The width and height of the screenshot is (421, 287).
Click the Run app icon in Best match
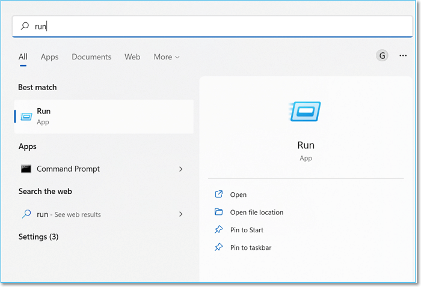tap(26, 116)
